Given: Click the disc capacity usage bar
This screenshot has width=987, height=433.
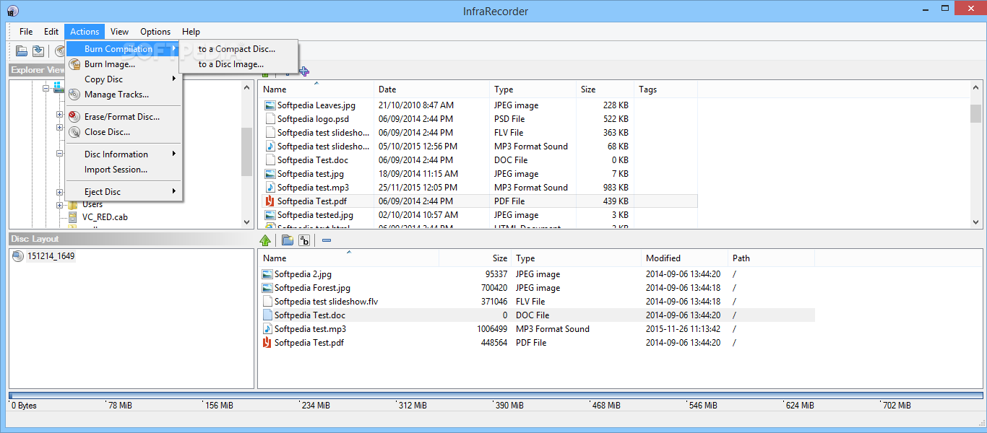Looking at the screenshot, I should point(496,395).
